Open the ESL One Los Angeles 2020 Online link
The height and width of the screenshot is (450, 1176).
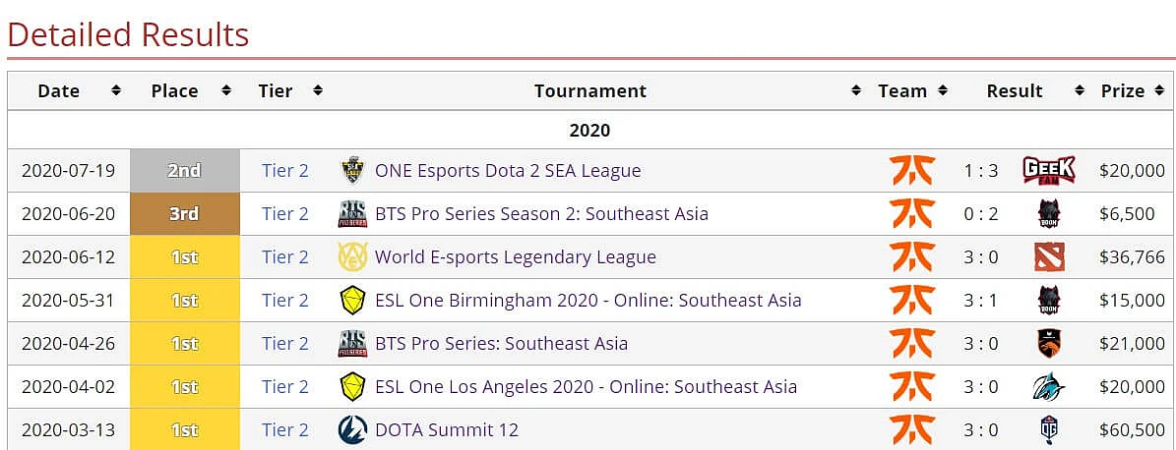tap(586, 386)
